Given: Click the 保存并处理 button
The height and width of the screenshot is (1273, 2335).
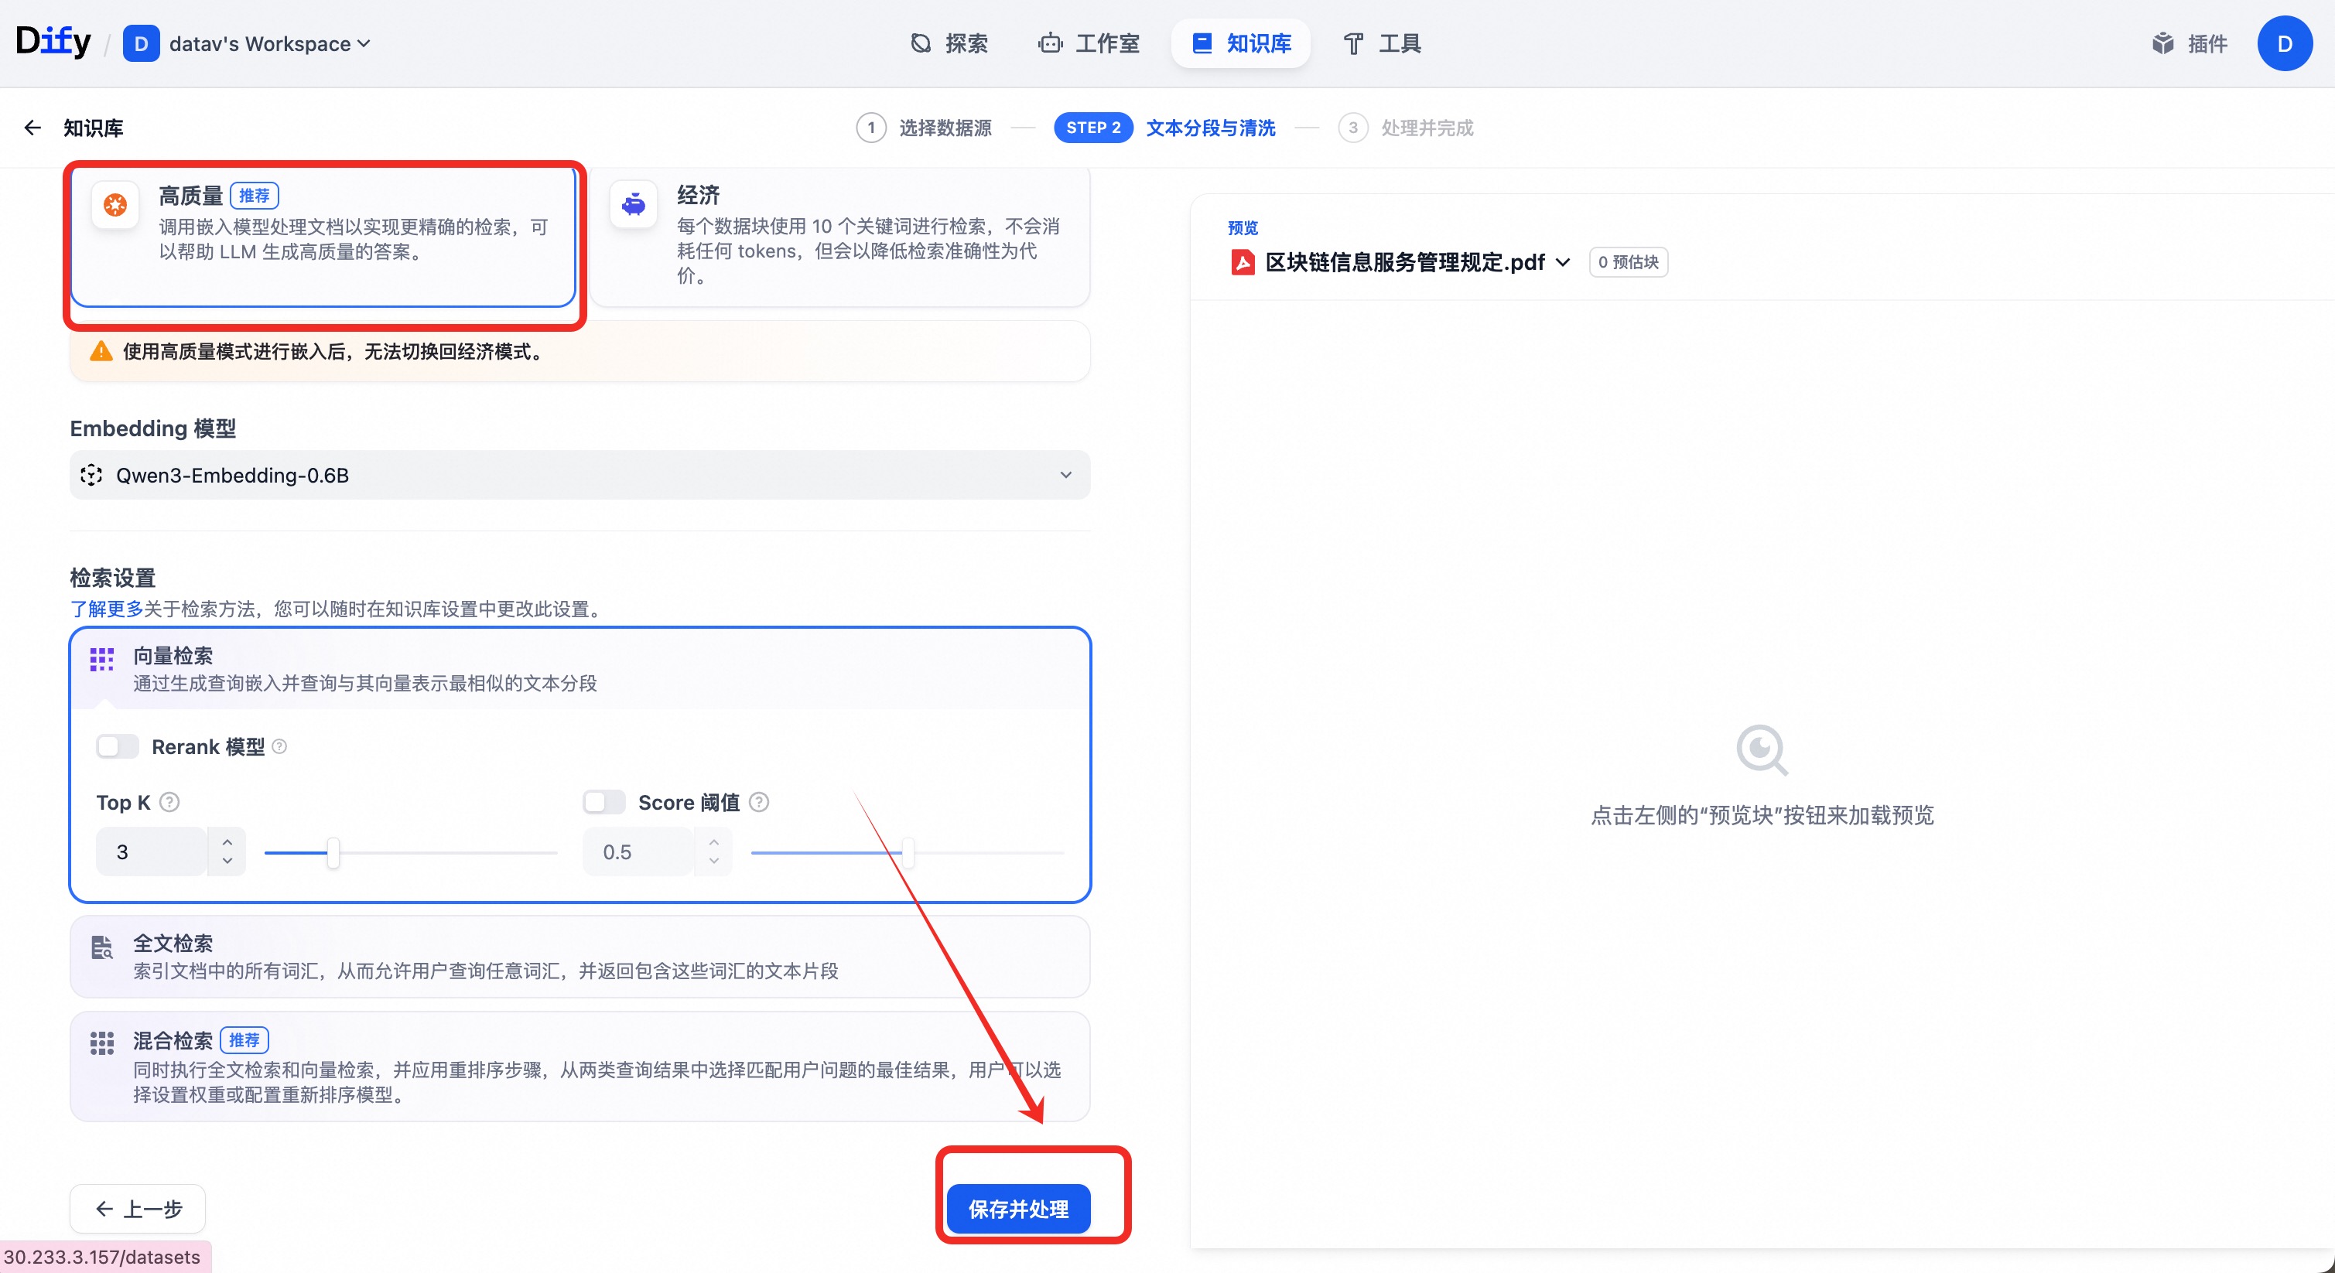Looking at the screenshot, I should pyautogui.click(x=1018, y=1209).
